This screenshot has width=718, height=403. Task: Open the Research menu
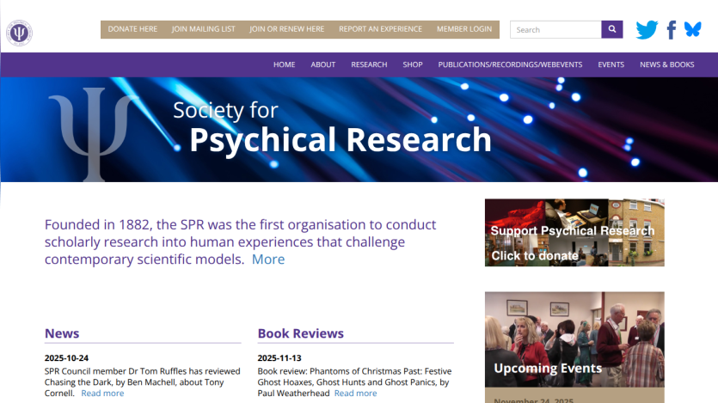click(369, 64)
